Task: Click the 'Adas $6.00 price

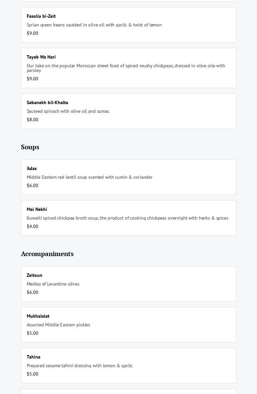Action: [x=32, y=185]
